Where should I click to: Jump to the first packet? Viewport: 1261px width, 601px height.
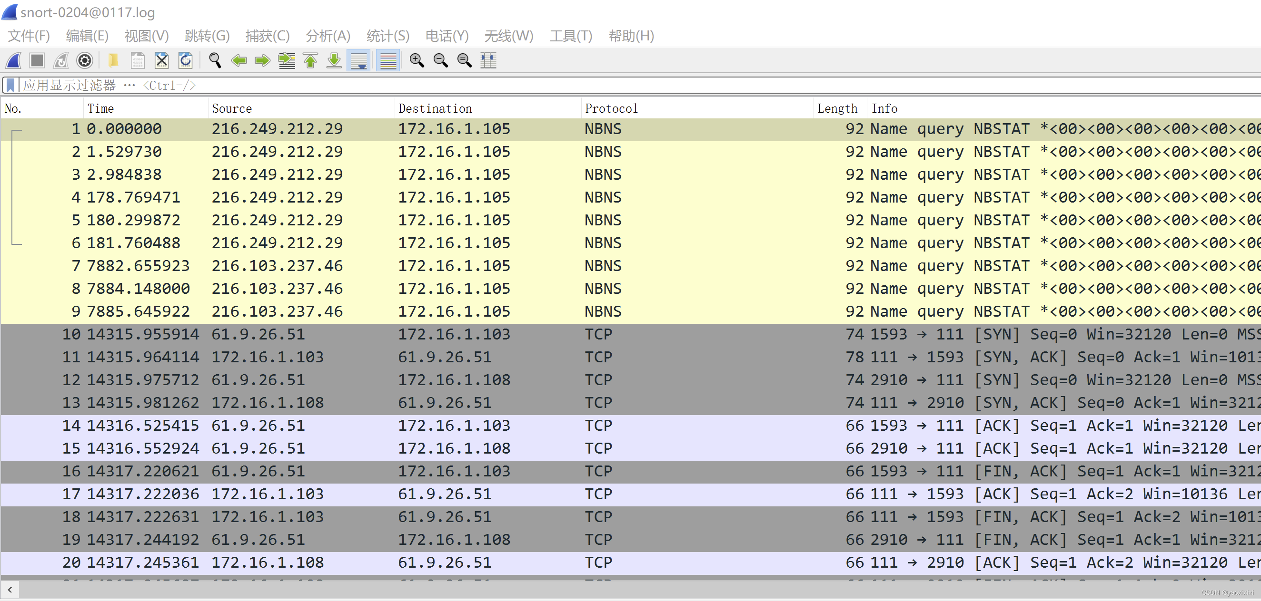point(311,61)
